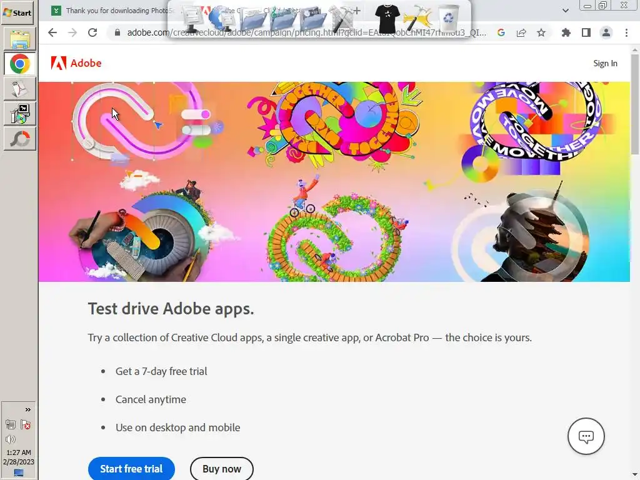Open the tab search dropdown arrow
Image resolution: width=640 pixels, height=480 pixels.
(565, 11)
